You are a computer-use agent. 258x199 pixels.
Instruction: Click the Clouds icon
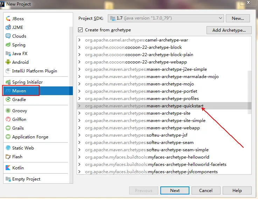(x=8, y=36)
